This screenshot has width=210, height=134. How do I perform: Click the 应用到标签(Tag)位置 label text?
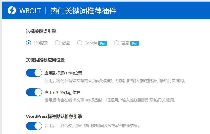[62, 93]
